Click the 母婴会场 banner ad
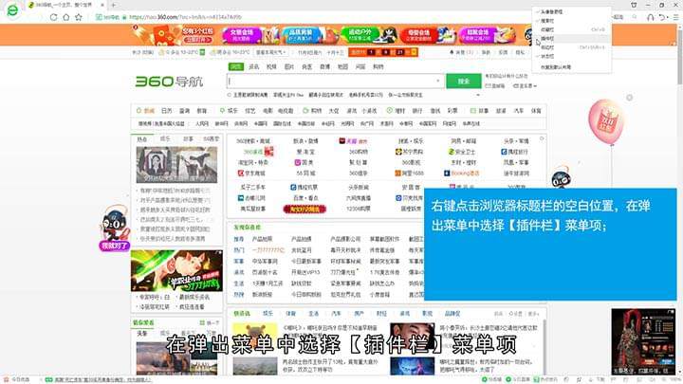The image size is (683, 384). [x=427, y=35]
